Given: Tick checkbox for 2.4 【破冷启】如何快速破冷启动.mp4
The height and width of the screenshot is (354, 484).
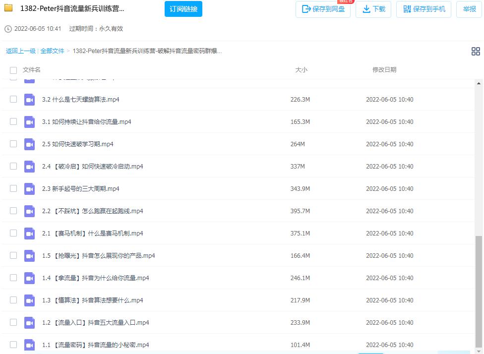Looking at the screenshot, I should coord(13,166).
